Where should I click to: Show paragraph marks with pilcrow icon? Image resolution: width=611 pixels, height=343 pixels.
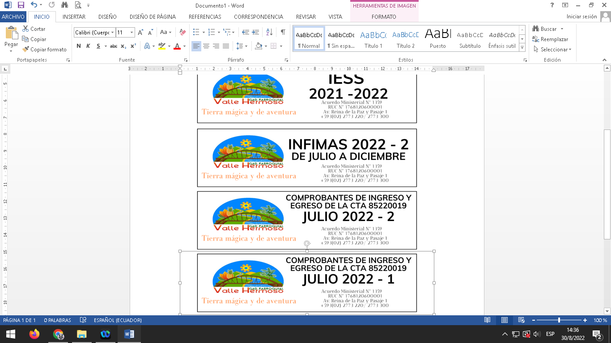[283, 32]
